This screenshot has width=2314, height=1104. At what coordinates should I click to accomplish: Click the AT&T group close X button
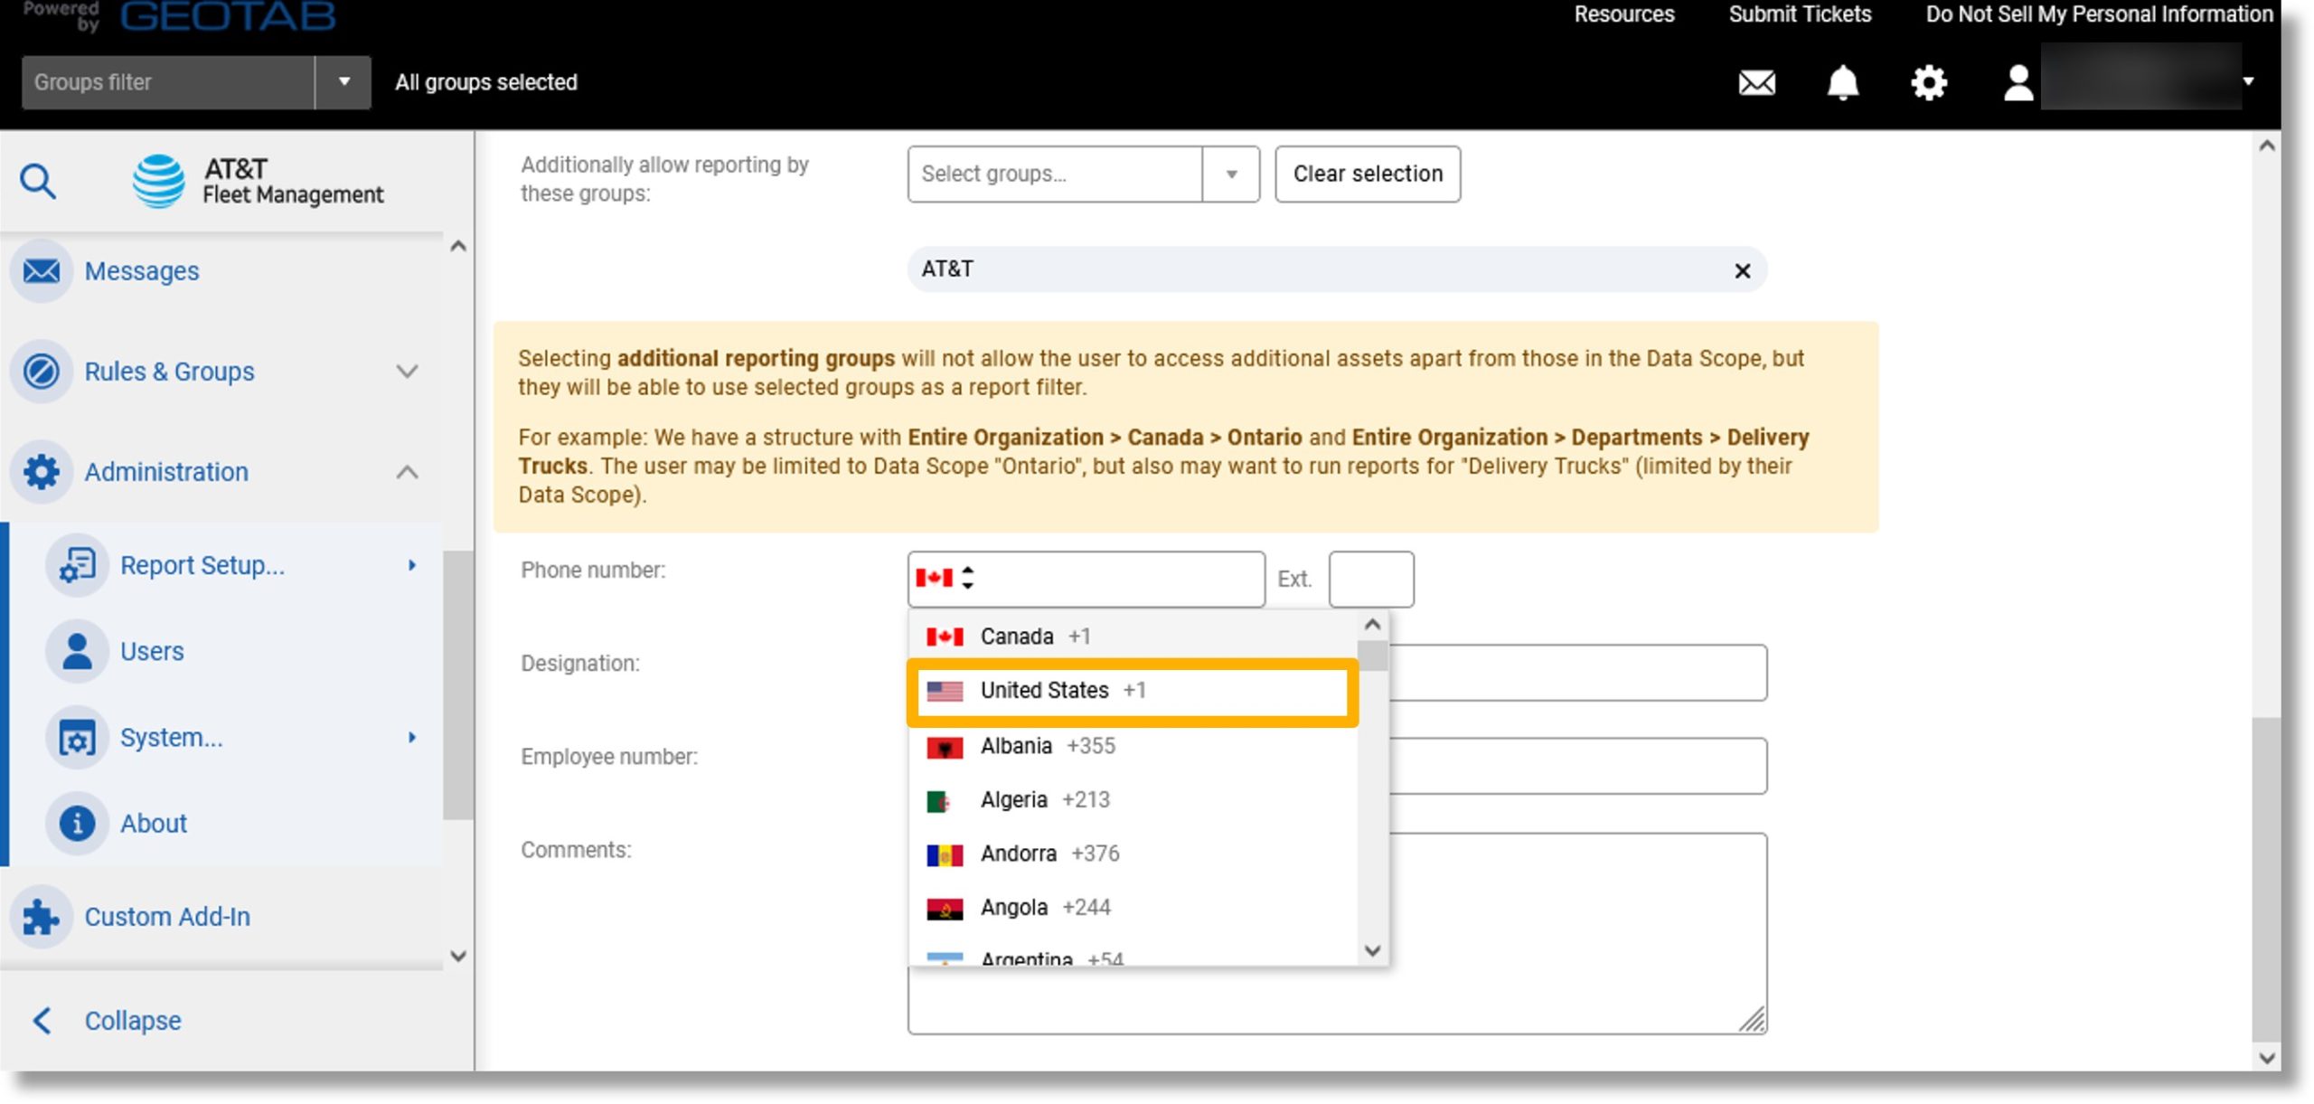(1743, 269)
